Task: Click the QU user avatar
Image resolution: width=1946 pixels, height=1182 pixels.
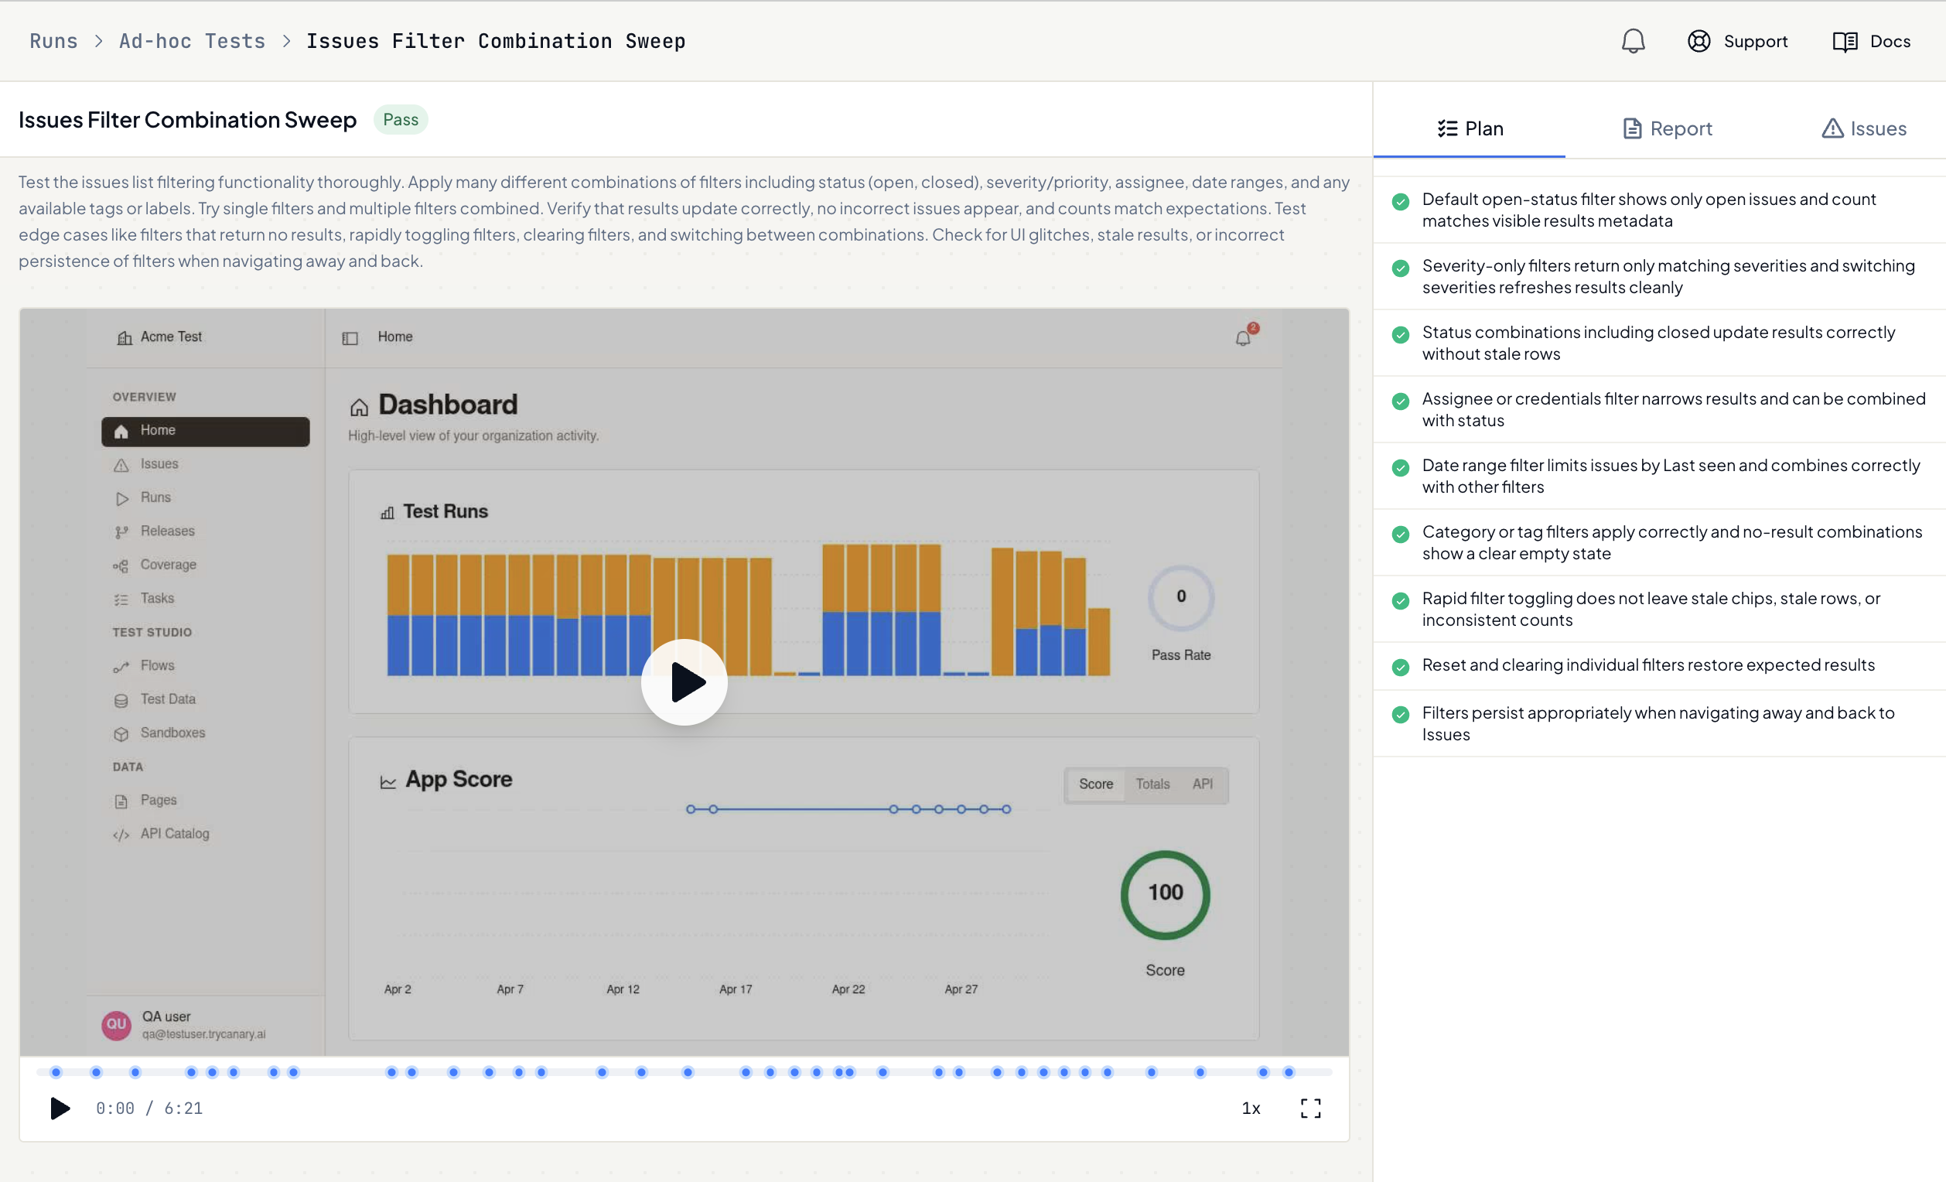Action: [116, 1025]
